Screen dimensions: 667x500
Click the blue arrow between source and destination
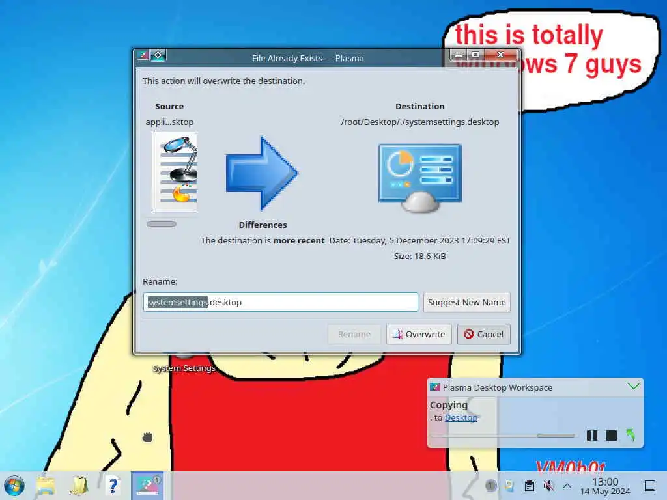coord(261,173)
